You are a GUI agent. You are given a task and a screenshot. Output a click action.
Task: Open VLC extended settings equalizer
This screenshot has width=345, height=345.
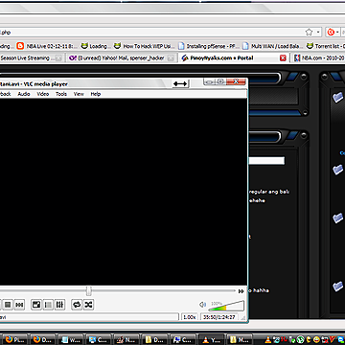59,305
